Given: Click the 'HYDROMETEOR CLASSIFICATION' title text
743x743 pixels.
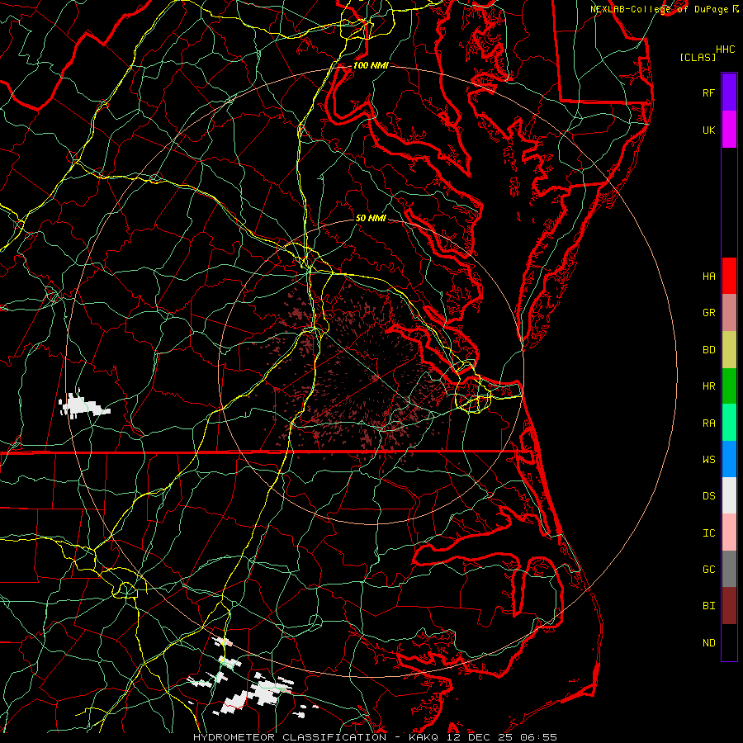Looking at the screenshot, I should click(290, 737).
